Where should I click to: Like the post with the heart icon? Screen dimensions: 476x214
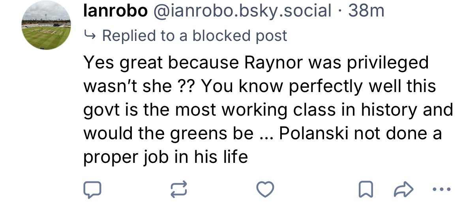265,190
